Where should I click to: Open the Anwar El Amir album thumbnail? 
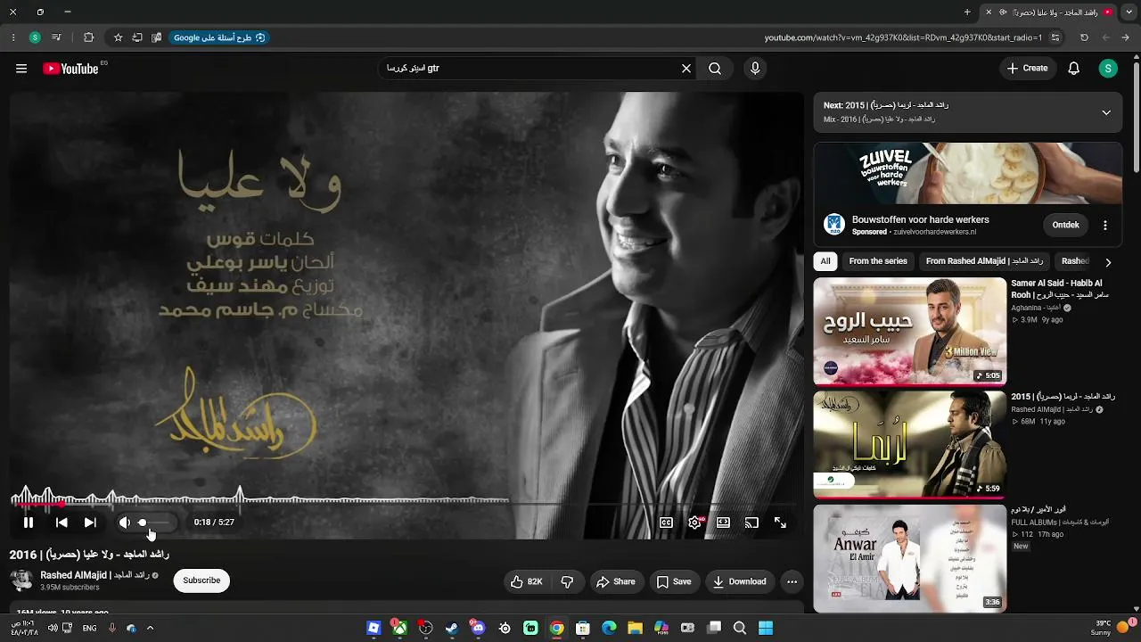coord(910,558)
